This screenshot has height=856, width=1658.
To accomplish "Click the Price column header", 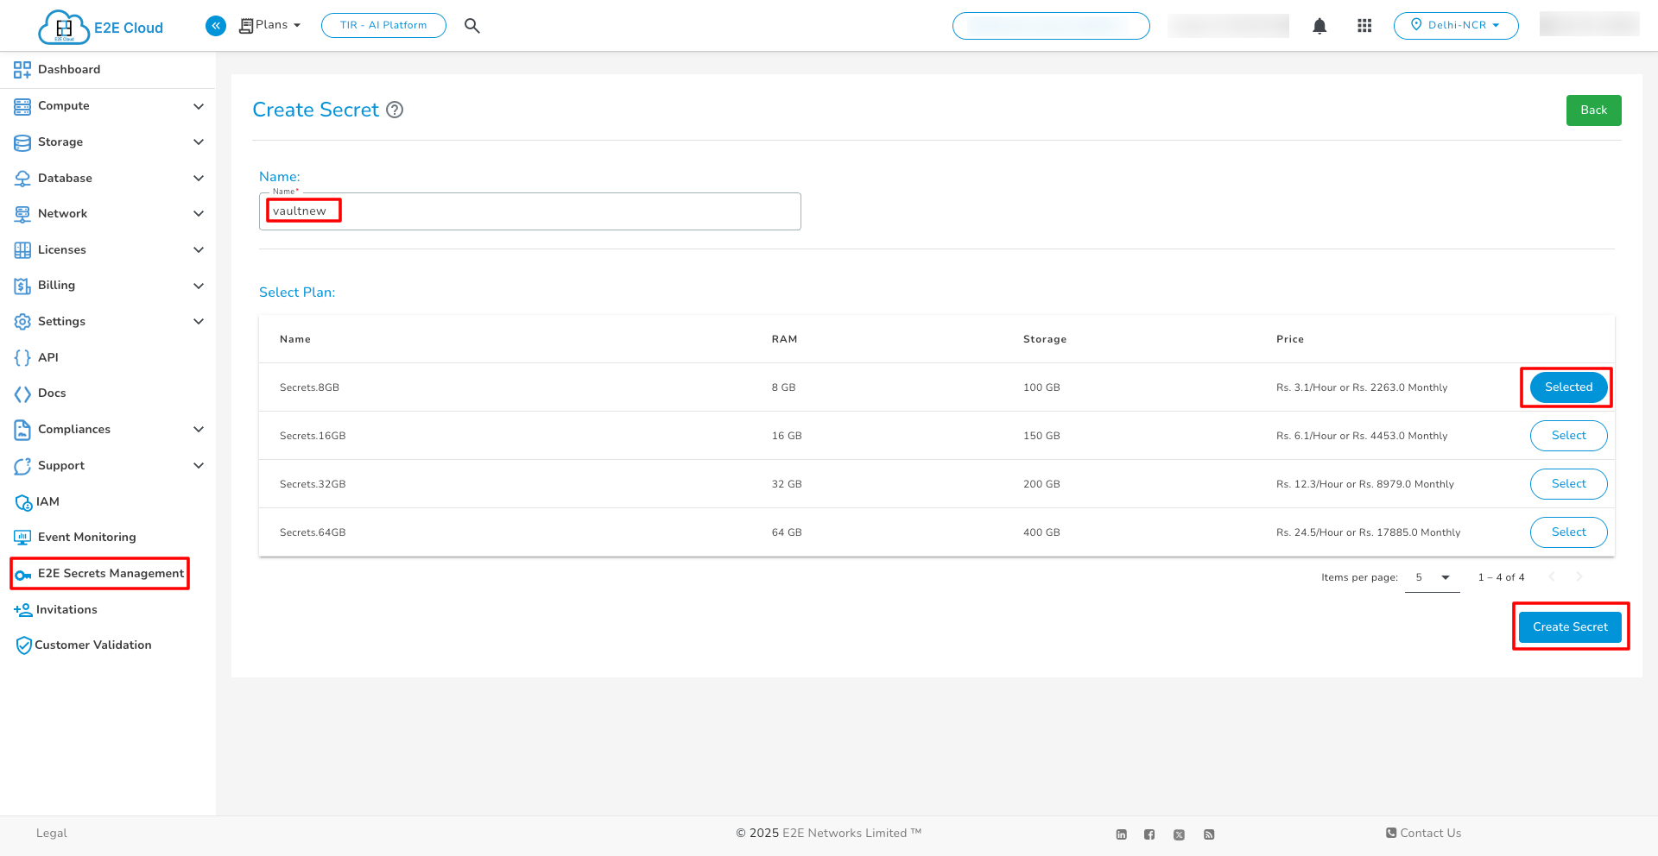I will [x=1290, y=339].
